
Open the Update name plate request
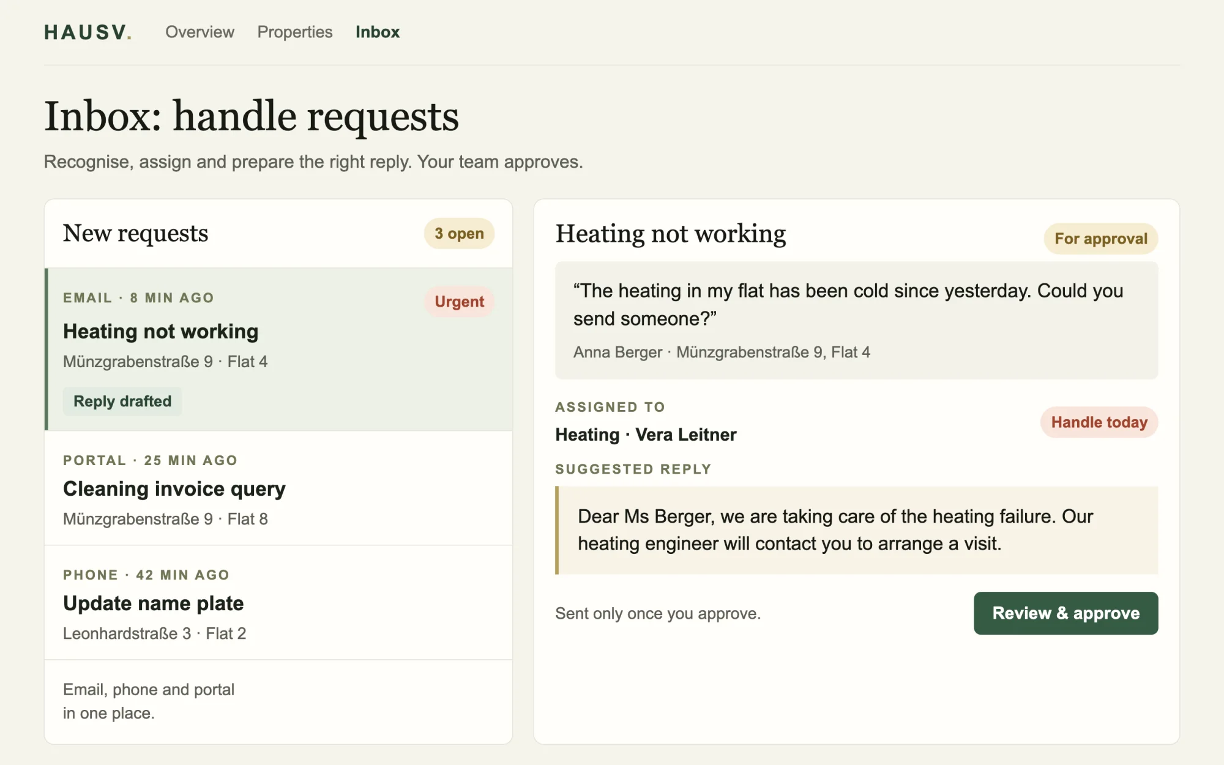coord(278,603)
